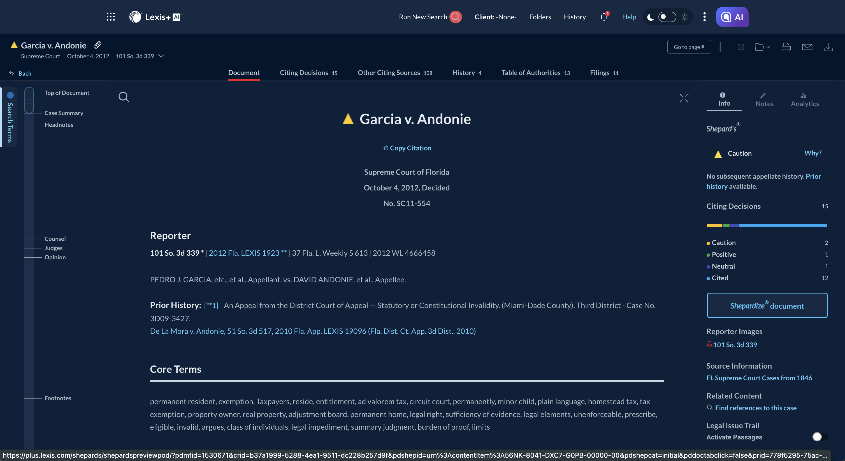Open the save-to-folder dropdown
The width and height of the screenshot is (845, 461).
pyautogui.click(x=762, y=47)
